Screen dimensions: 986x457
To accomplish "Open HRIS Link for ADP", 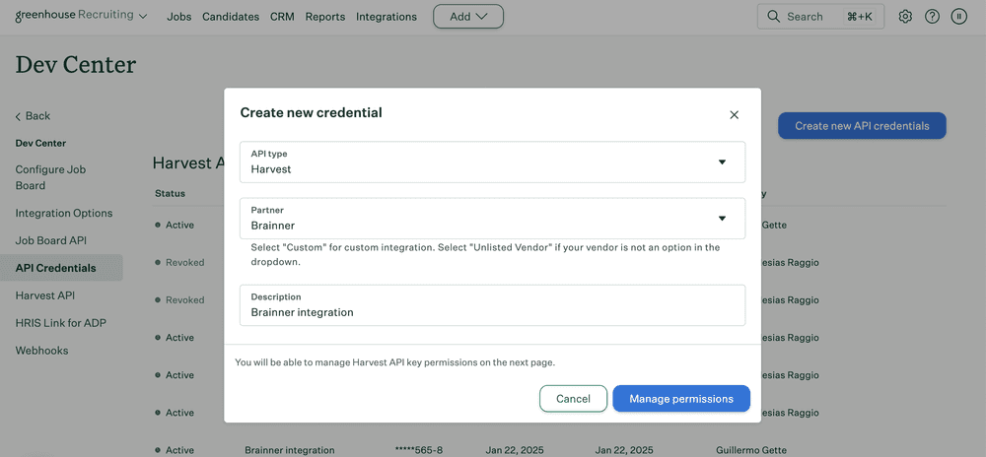I will (60, 323).
